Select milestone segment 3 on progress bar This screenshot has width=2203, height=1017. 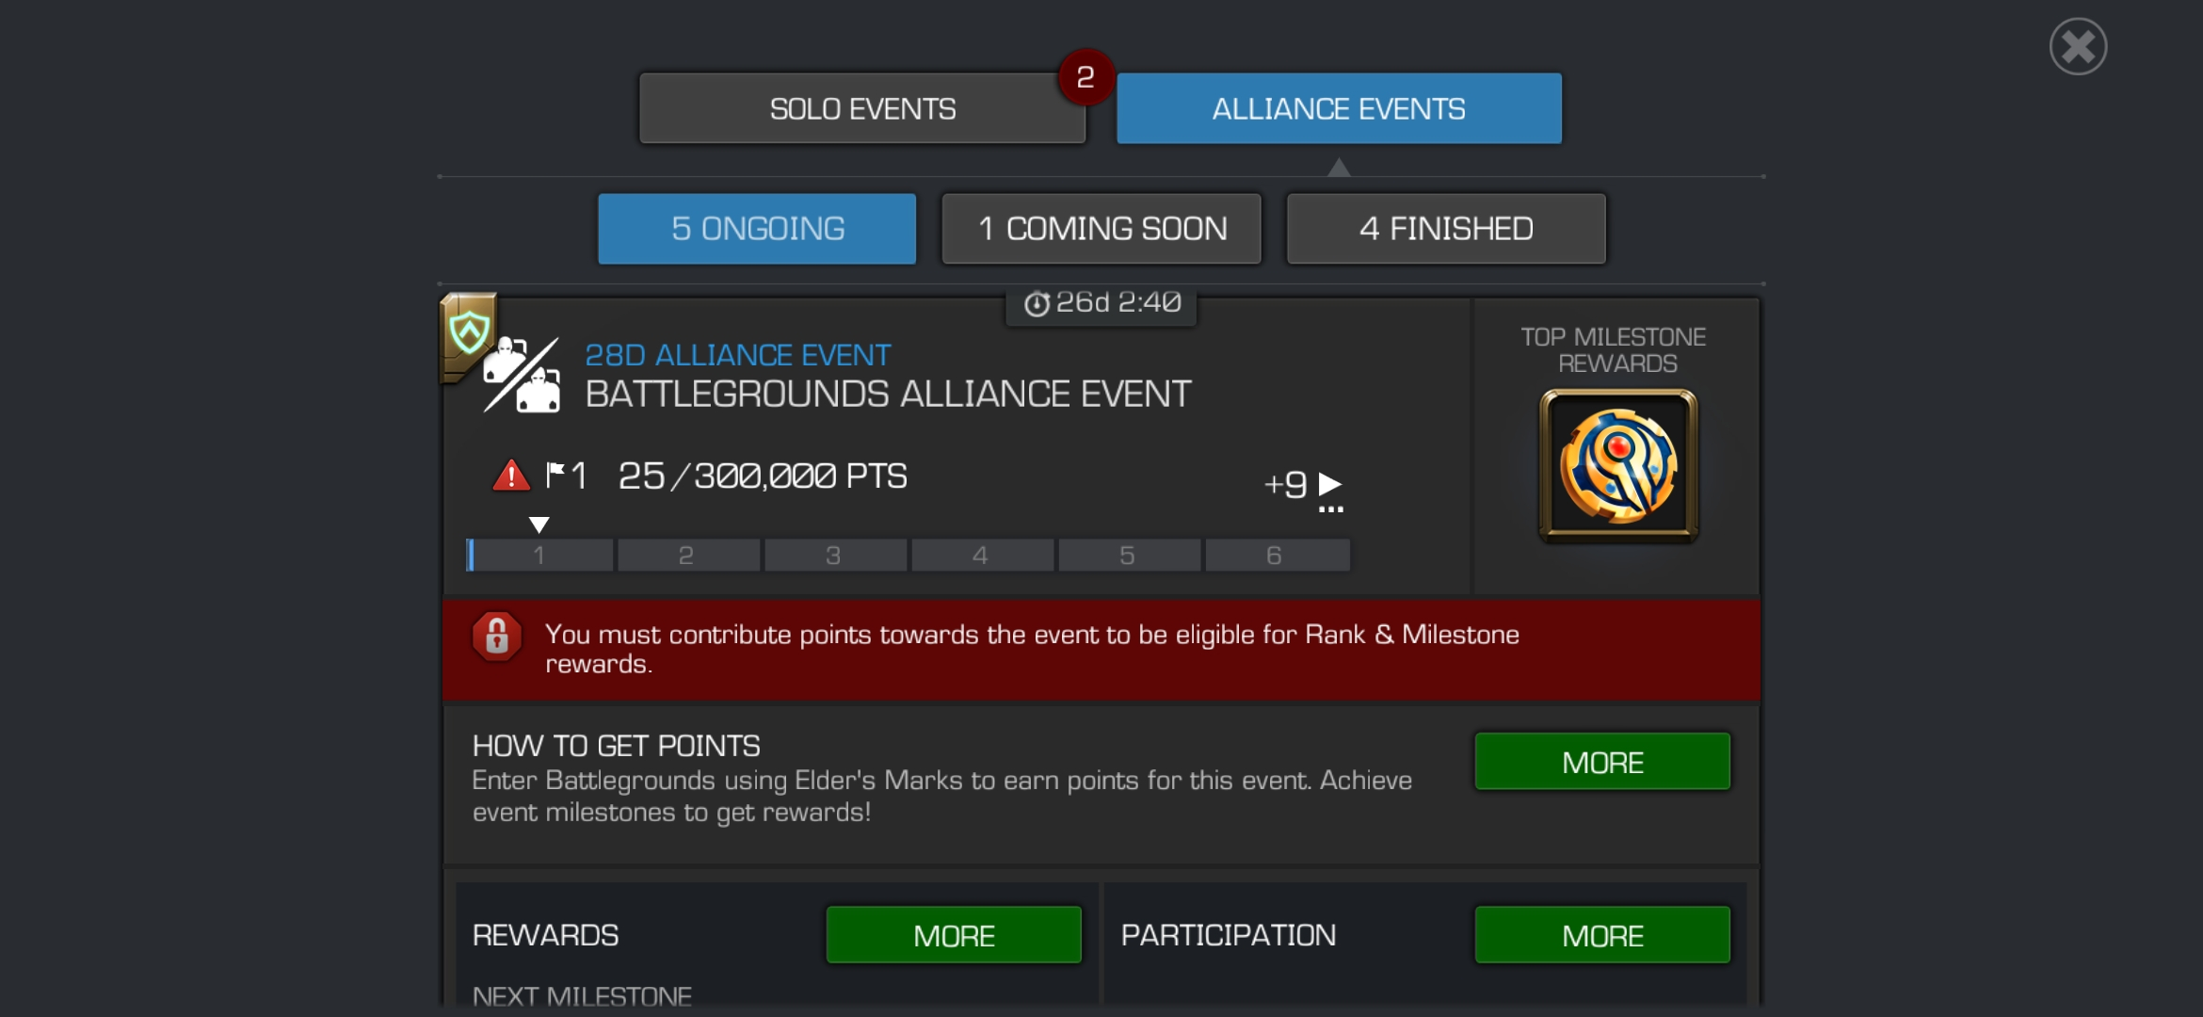834,556
